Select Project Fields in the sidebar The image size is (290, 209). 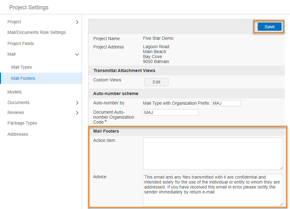(21, 43)
